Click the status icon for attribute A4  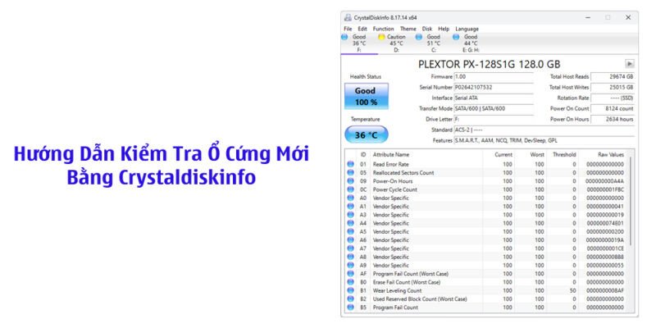point(351,223)
